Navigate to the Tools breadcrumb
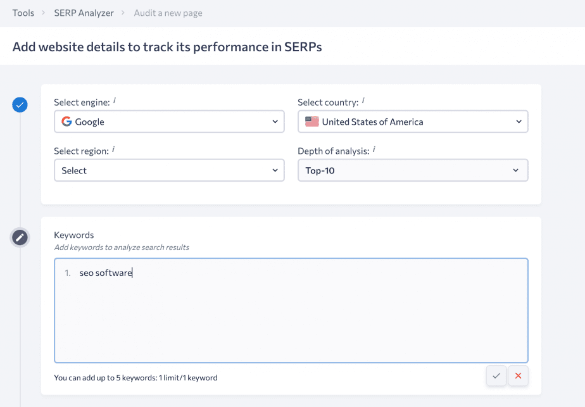 pyautogui.click(x=23, y=13)
